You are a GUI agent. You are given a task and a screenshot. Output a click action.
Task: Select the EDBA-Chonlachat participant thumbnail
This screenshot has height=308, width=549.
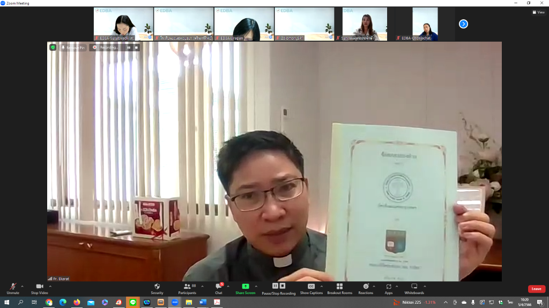[425, 24]
